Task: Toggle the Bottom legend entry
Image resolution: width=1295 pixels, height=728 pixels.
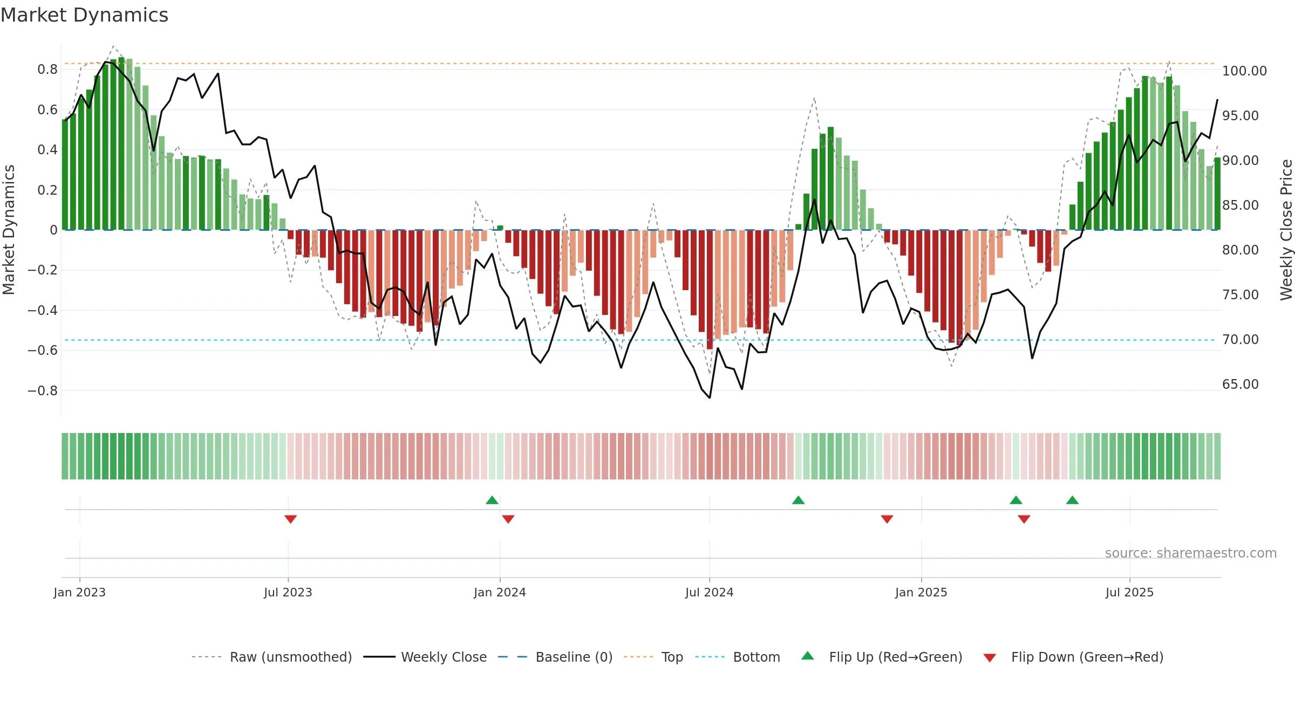Action: click(x=737, y=657)
